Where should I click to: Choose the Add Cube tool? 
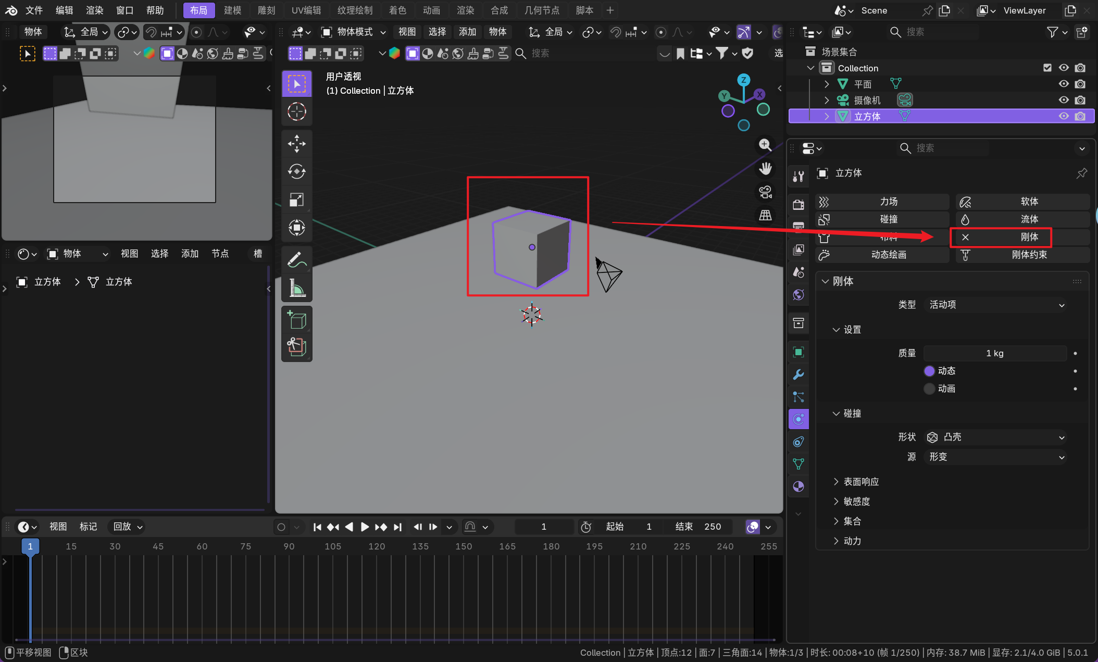(x=297, y=320)
